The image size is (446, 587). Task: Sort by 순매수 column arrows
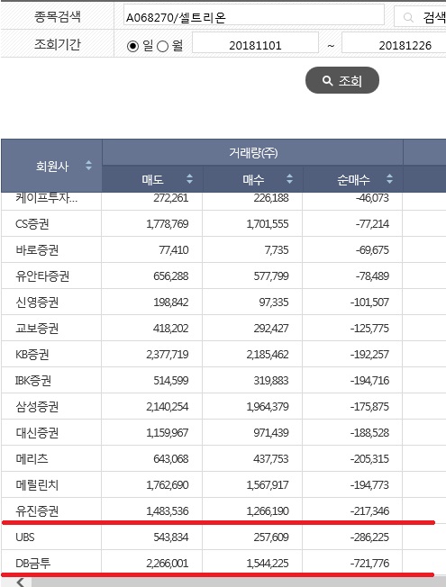(x=389, y=179)
